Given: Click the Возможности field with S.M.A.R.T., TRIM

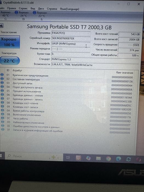Looking at the screenshot, I should pos(95,65).
